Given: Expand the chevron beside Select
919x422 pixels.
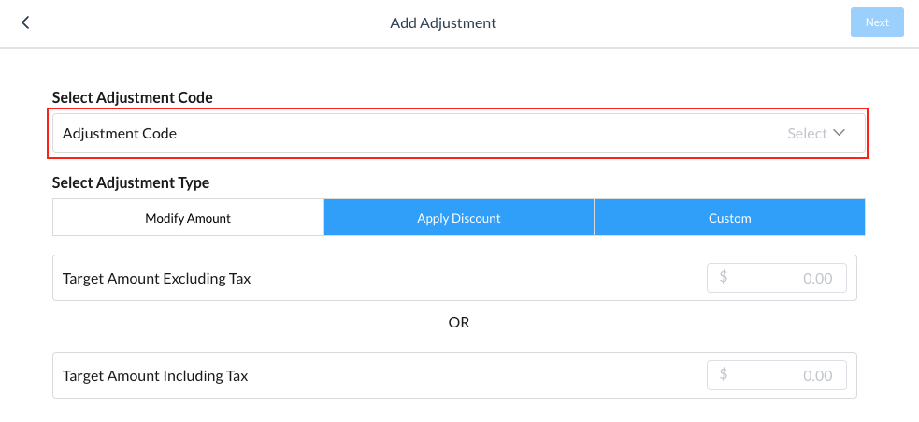Looking at the screenshot, I should click(839, 133).
